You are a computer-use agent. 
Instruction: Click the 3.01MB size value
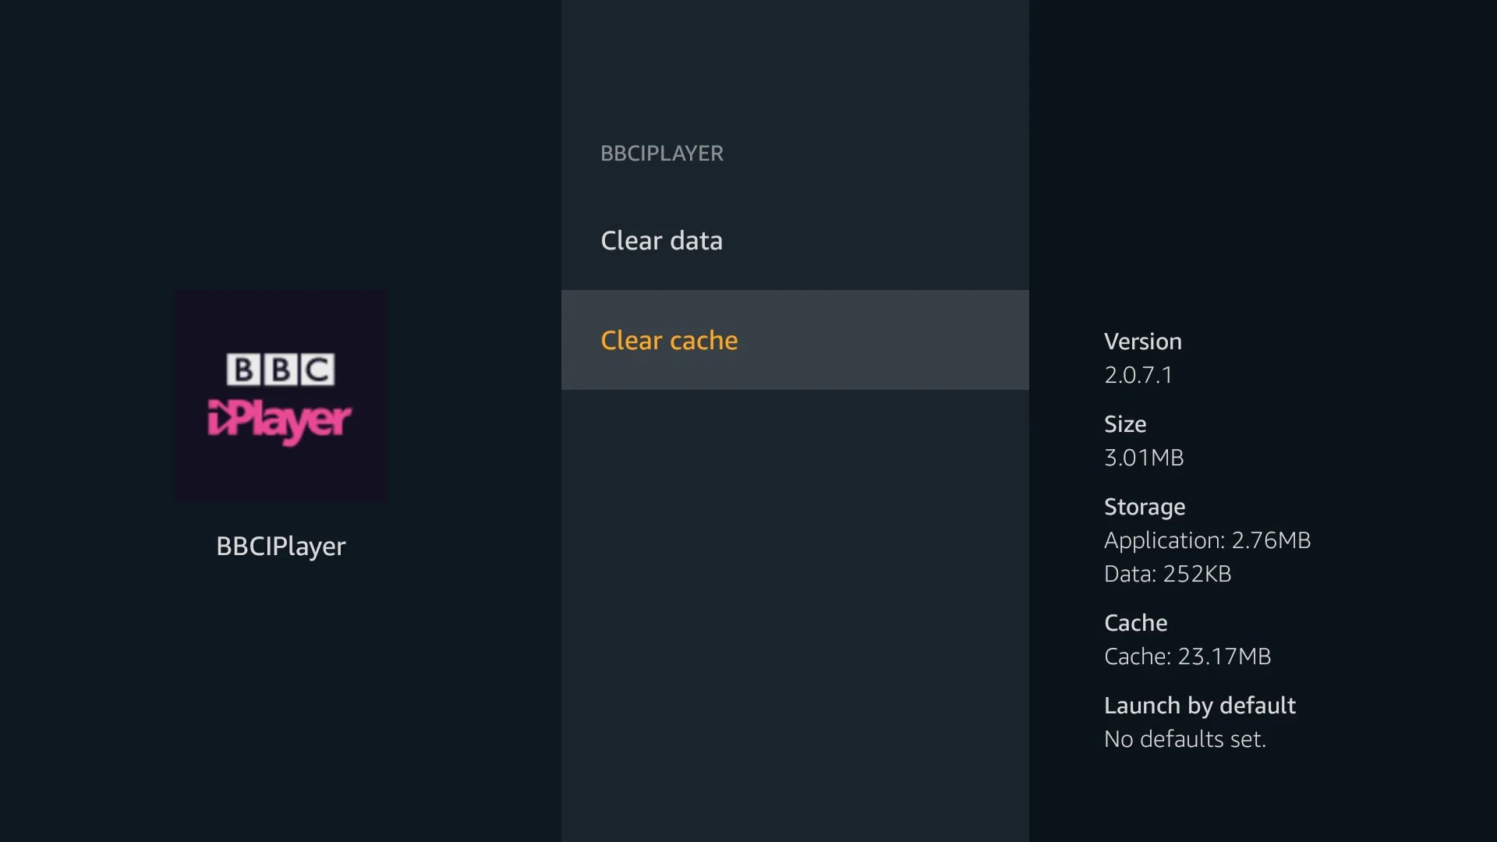tap(1143, 458)
